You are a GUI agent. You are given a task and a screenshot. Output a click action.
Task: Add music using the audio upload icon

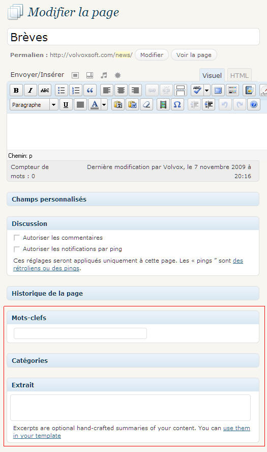coord(104,75)
